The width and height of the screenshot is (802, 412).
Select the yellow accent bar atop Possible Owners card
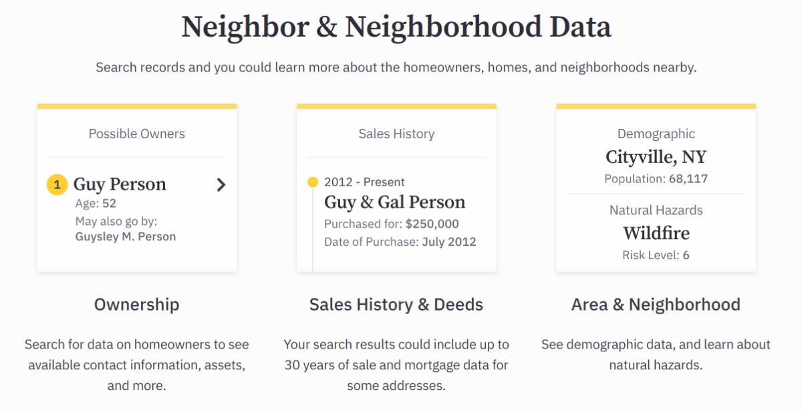tap(137, 106)
